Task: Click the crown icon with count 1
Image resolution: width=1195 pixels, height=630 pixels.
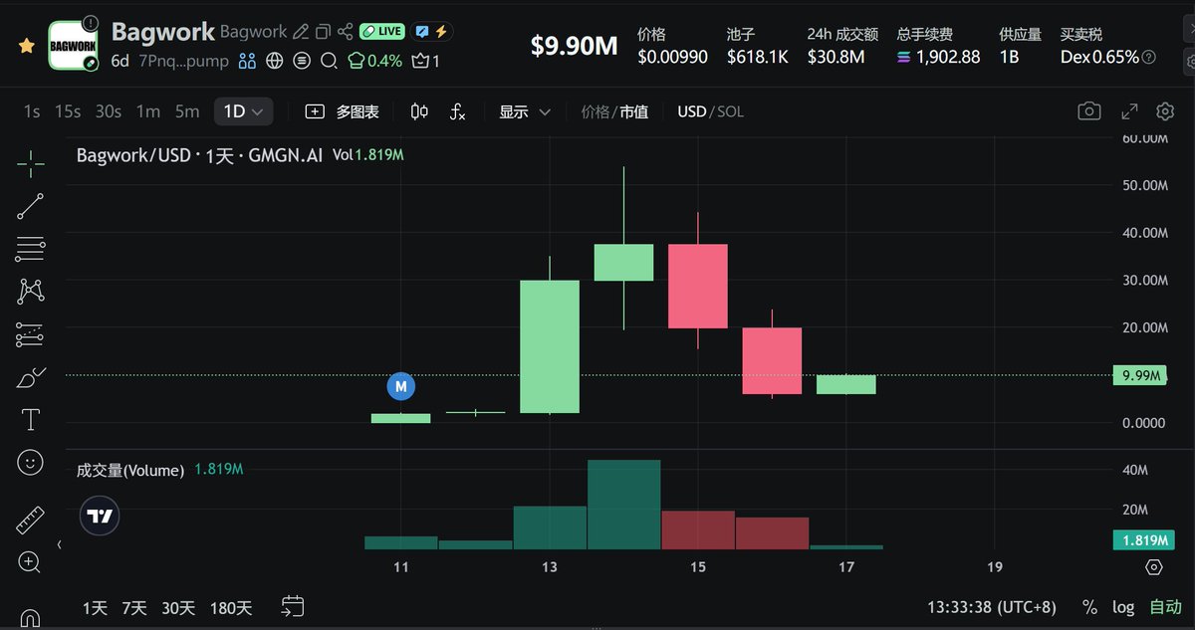Action: click(425, 61)
